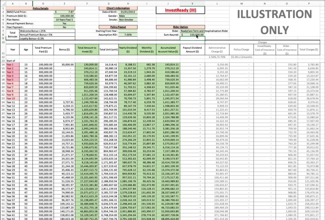Viewport: 325px width, 220px height.
Task: Select the 'Rider Option' header cell
Action: pos(180,27)
